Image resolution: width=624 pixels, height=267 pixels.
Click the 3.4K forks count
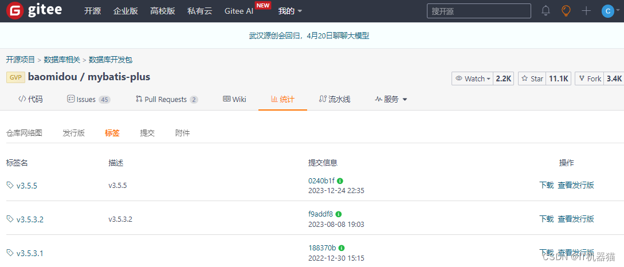click(614, 79)
